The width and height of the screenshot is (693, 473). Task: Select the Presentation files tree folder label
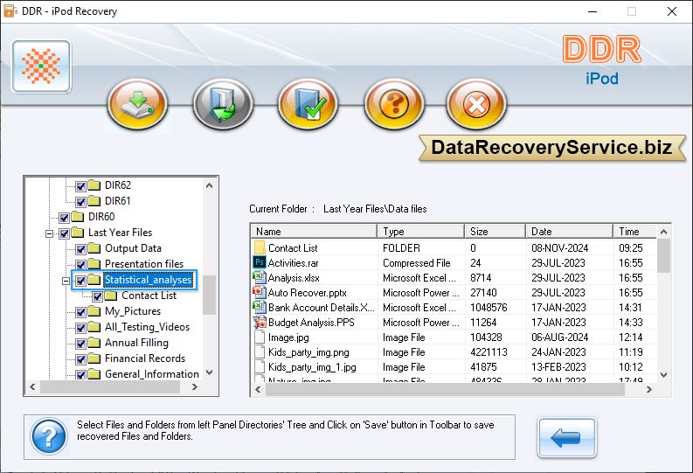coord(144,264)
